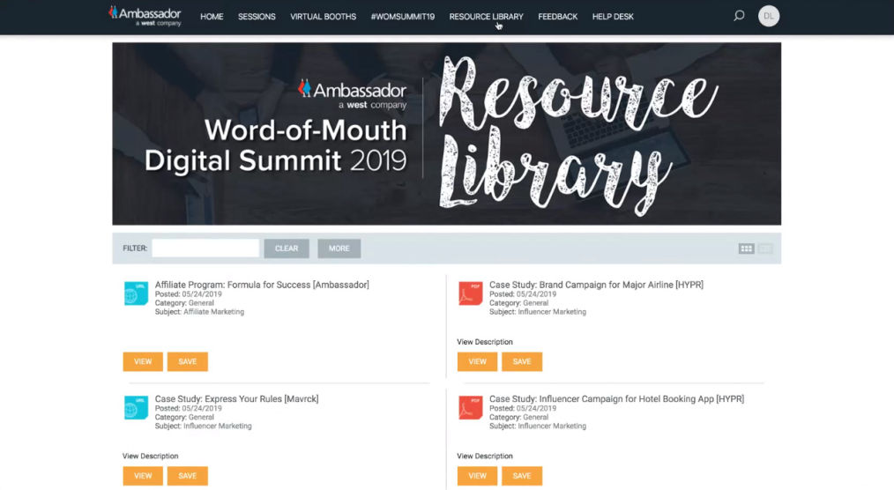Image resolution: width=894 pixels, height=490 pixels.
Task: Open HELP DESK nav item
Action: coord(613,17)
